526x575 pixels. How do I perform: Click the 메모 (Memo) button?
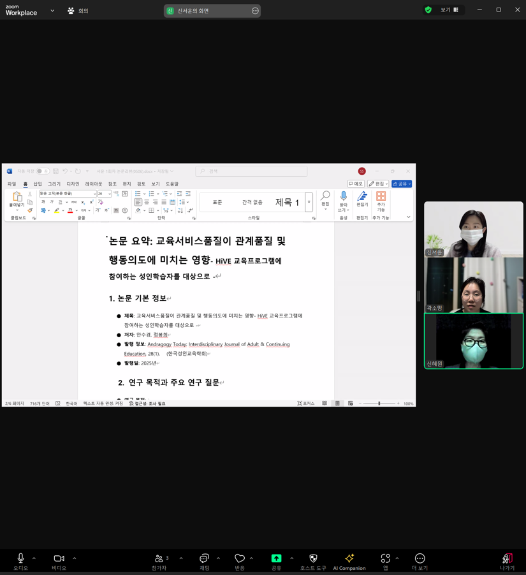coord(356,184)
